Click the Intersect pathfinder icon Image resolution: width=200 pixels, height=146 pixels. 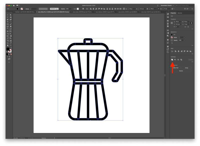pos(178,60)
